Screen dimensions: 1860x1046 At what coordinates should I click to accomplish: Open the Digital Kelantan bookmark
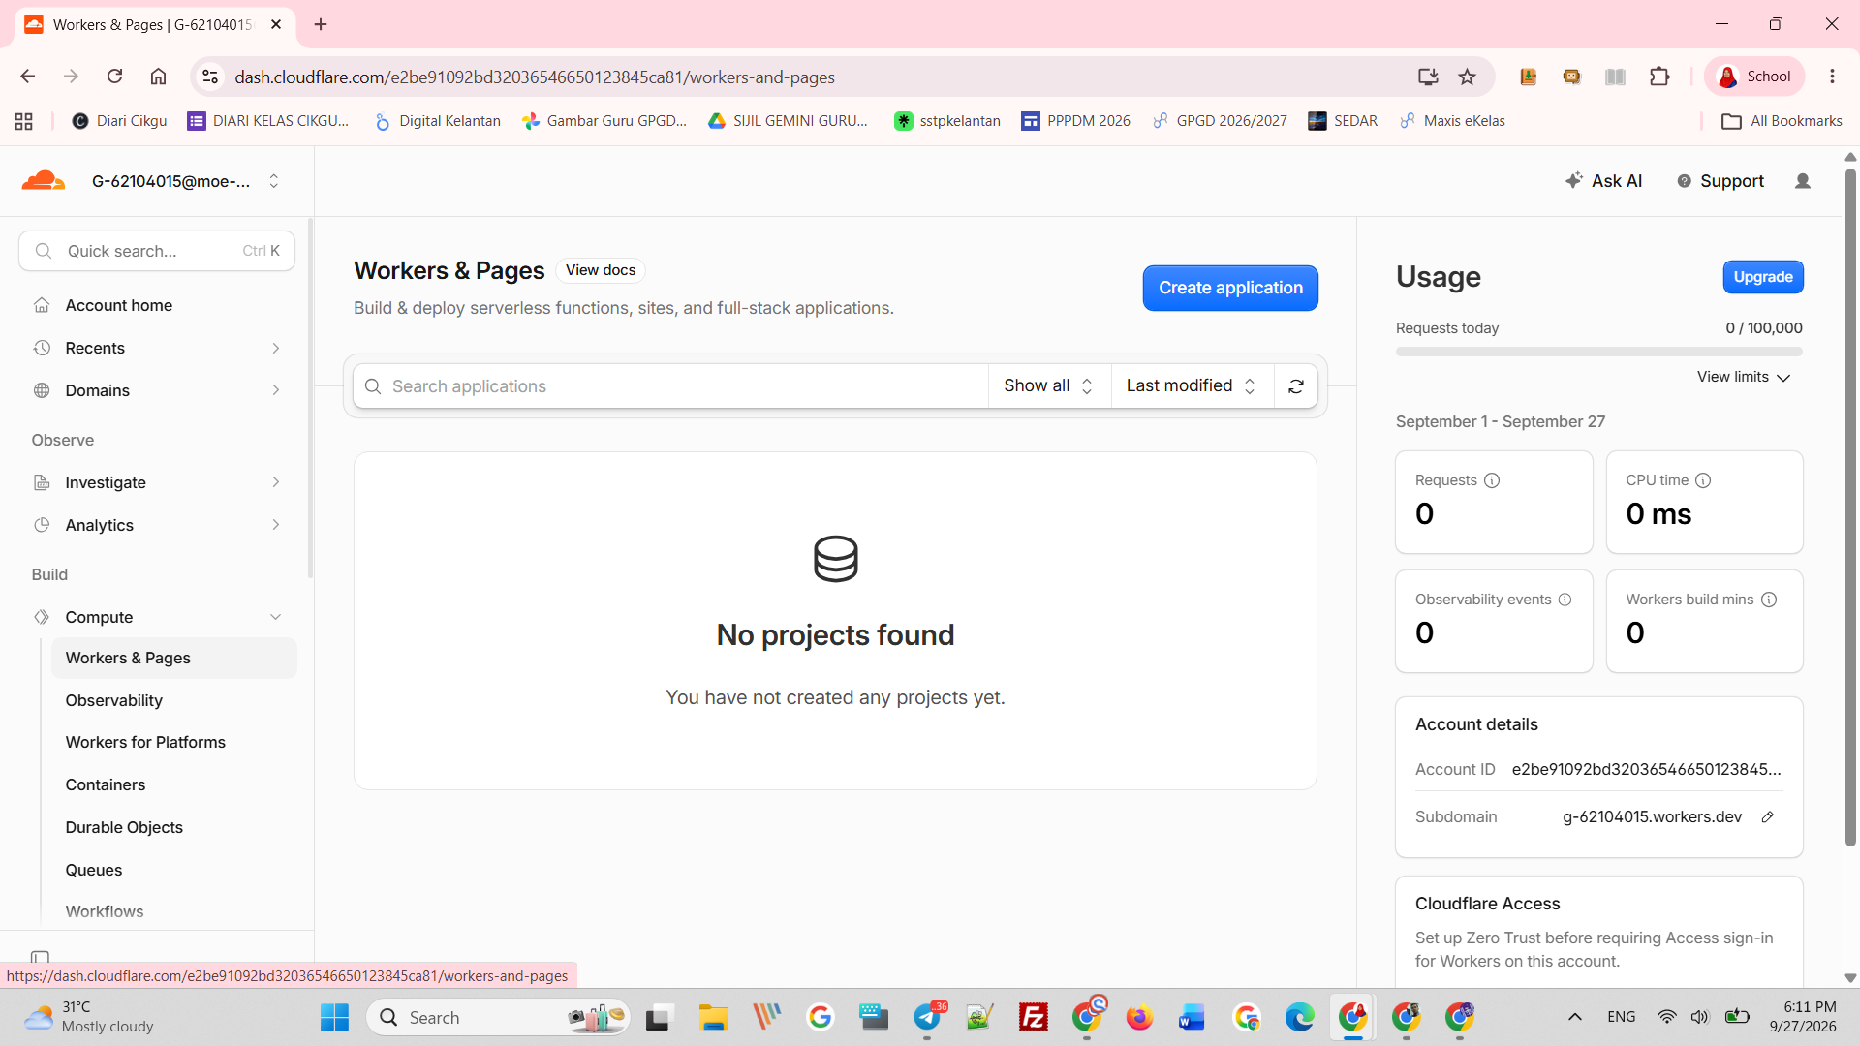(x=438, y=121)
